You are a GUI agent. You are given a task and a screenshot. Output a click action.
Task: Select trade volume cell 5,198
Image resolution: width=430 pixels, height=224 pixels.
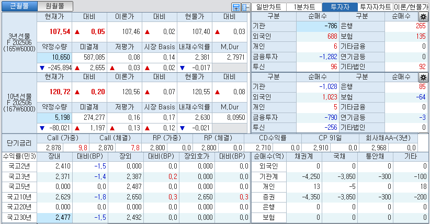54,117
